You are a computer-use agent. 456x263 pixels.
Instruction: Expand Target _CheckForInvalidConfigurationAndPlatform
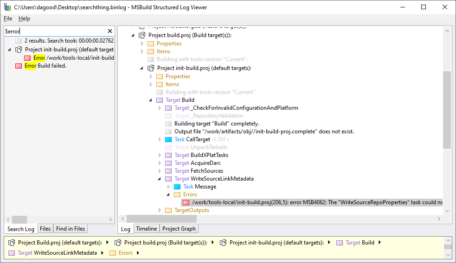[x=160, y=108]
